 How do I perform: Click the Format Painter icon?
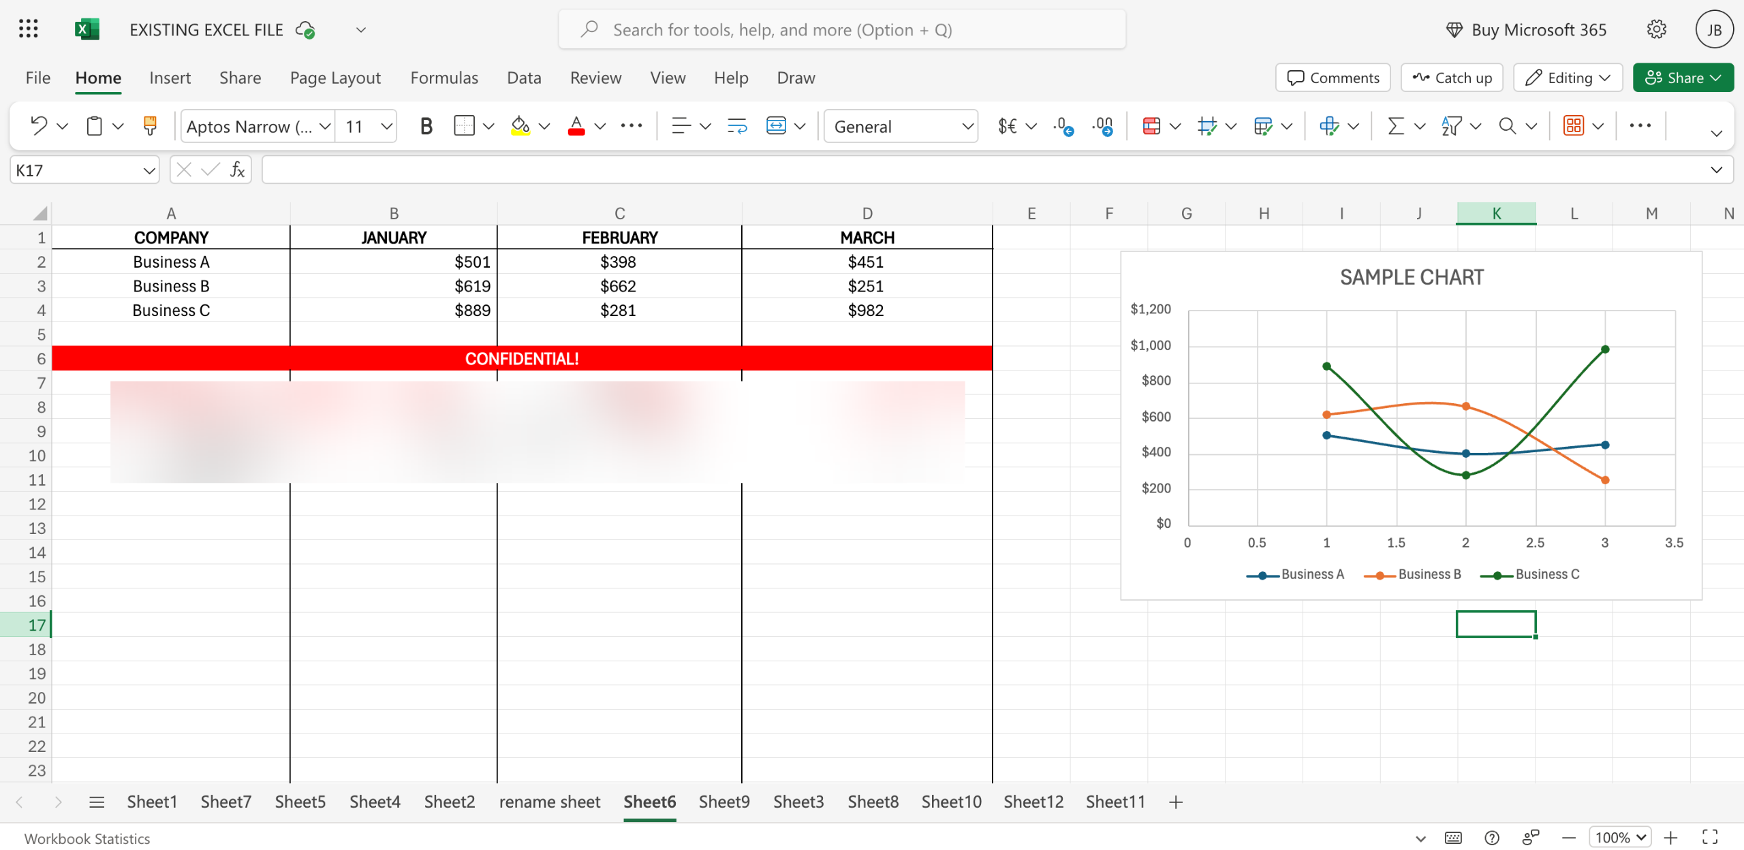(x=150, y=126)
